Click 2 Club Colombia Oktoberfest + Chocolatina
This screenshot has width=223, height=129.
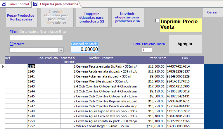tap(107, 91)
